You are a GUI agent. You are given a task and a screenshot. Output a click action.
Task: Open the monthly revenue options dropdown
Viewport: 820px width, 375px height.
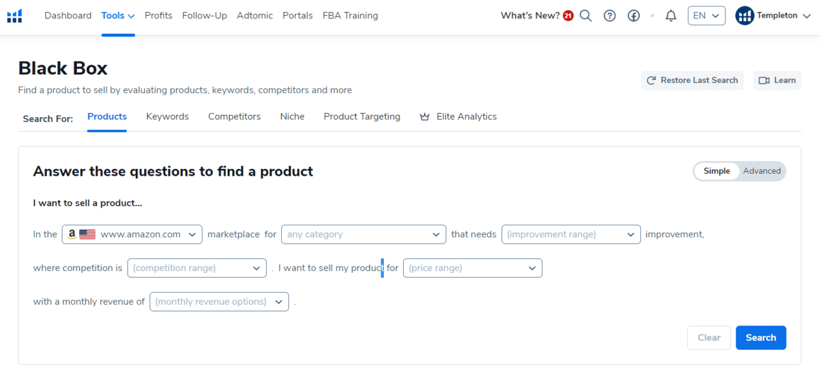(x=219, y=301)
